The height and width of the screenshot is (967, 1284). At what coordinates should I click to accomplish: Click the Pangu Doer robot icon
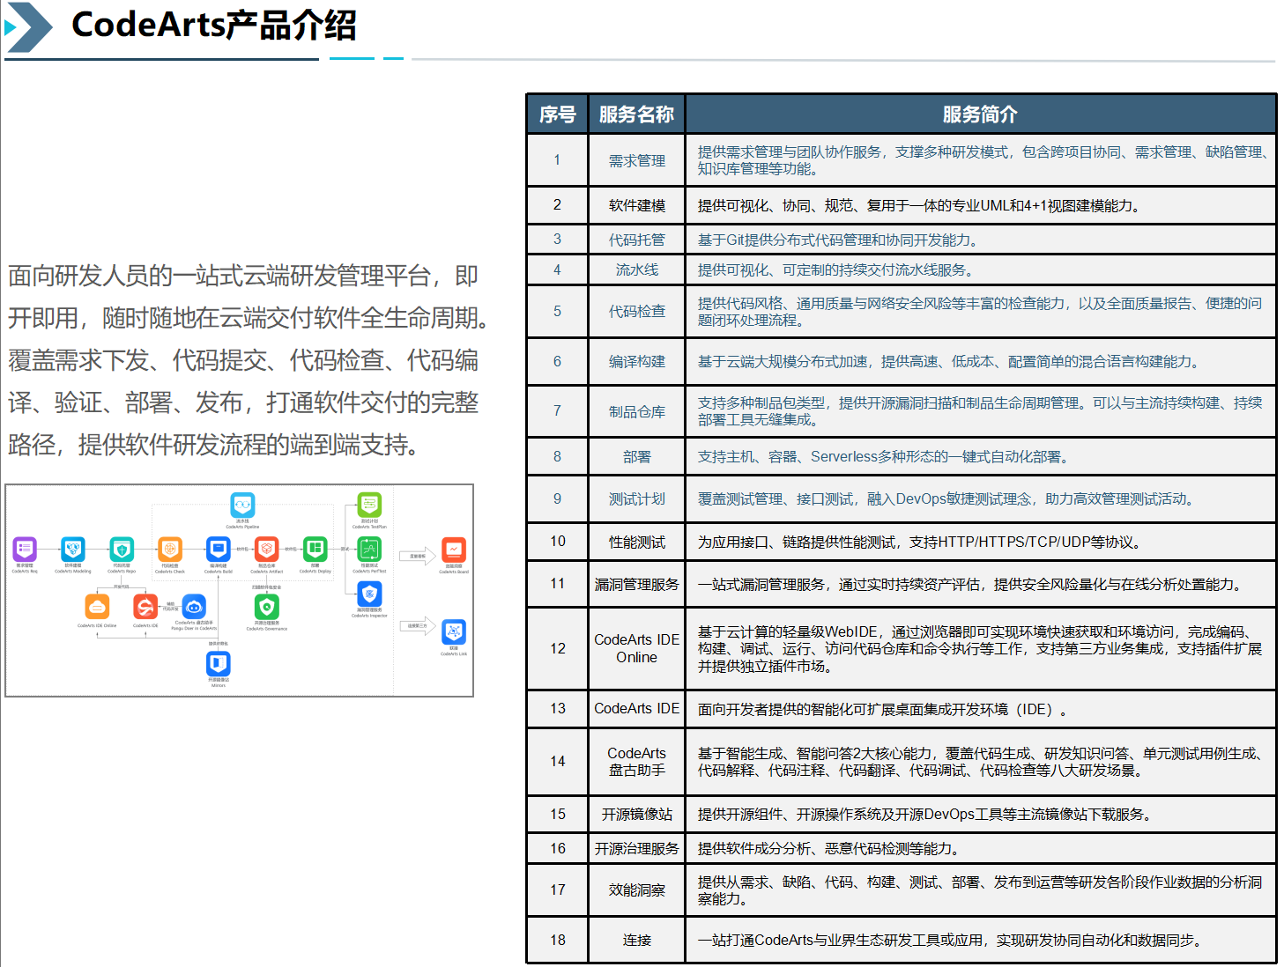[194, 607]
